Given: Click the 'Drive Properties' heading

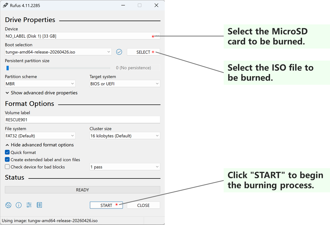Looking at the screenshot, I should [x=30, y=20].
